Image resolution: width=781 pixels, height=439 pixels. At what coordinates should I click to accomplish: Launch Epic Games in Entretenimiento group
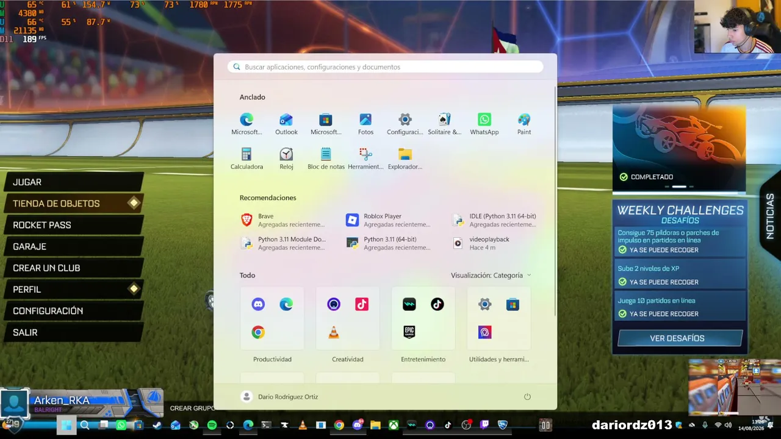coord(409,332)
